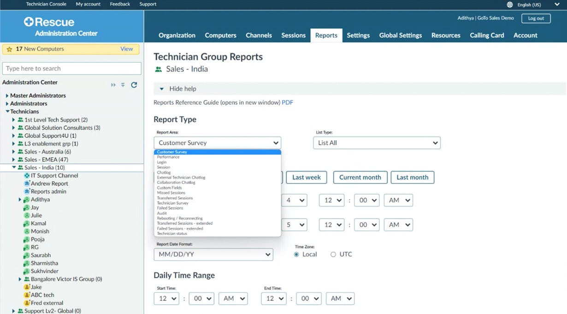Image resolution: width=567 pixels, height=314 pixels.
Task: Open the Daily Start Time AM/PM dropdown
Action: click(x=233, y=299)
